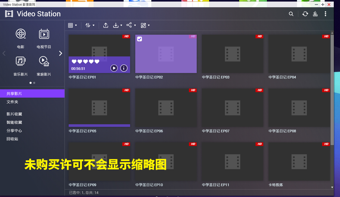The image size is (340, 197).
Task: Toggle the fifth heart rating on EP01
Action: click(x=96, y=62)
